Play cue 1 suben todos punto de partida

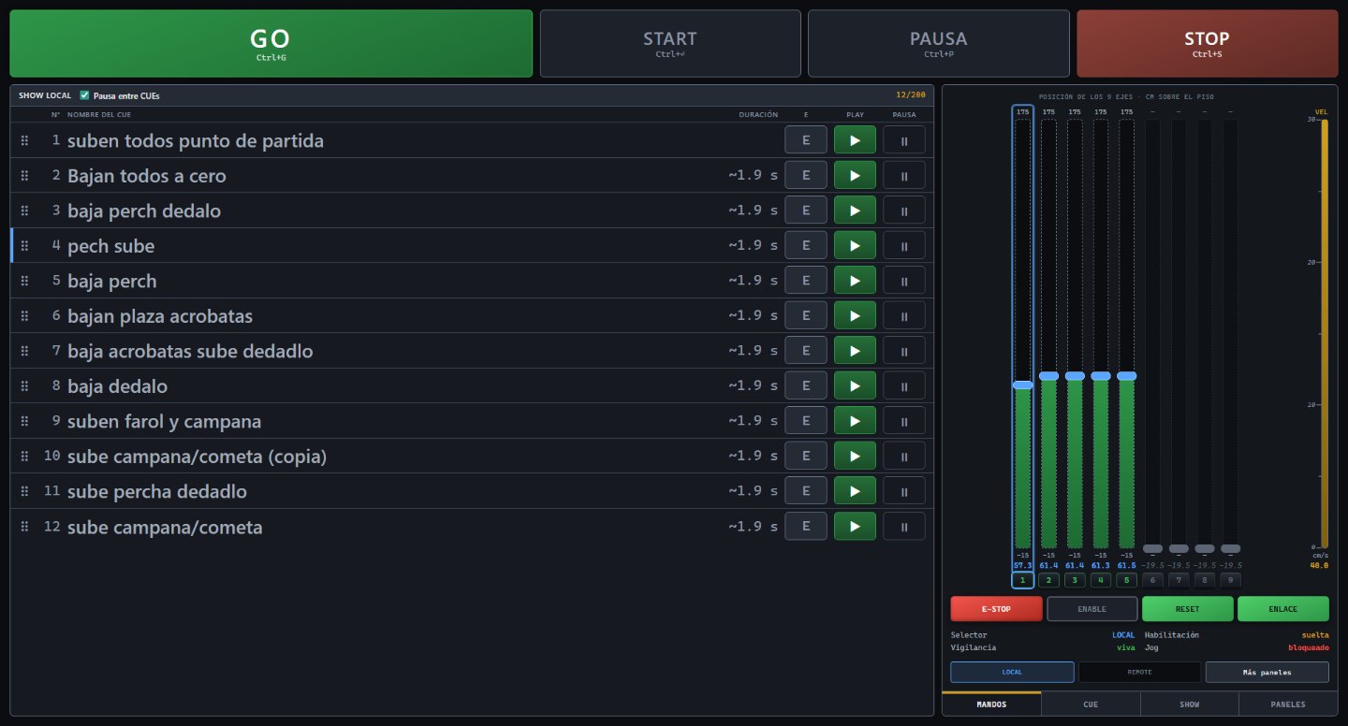(855, 140)
